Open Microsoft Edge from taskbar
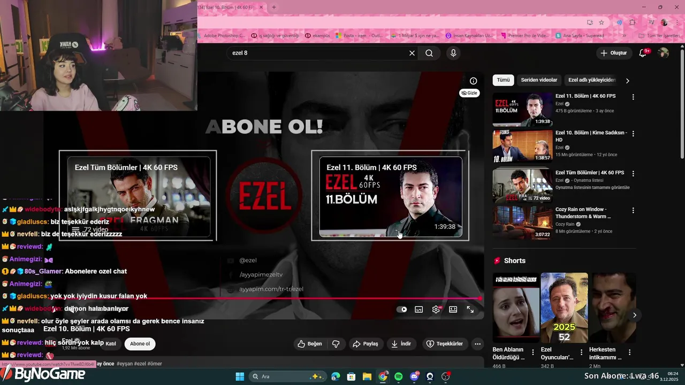Screen dimensions: 685x385 336,376
